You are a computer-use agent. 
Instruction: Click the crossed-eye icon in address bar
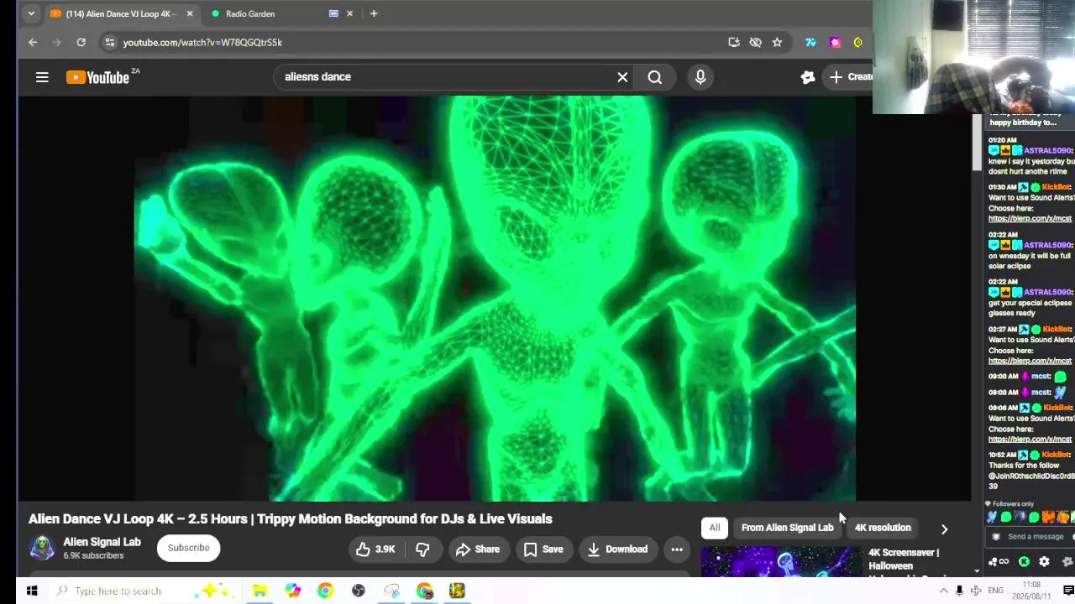(x=756, y=42)
